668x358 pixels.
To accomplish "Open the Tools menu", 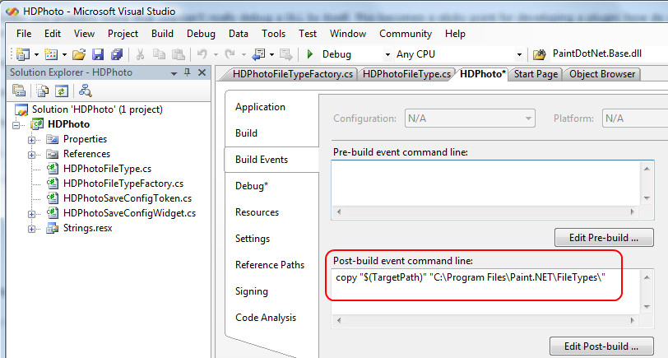I will (273, 34).
